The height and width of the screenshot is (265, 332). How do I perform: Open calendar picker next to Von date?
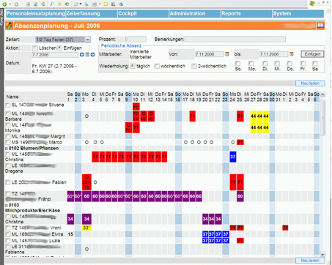[227, 54]
